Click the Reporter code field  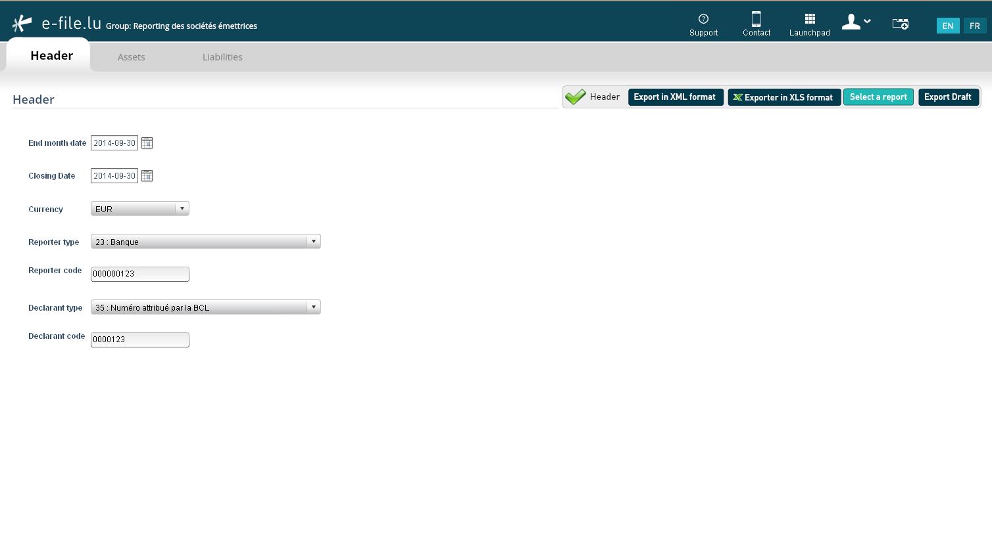(x=140, y=274)
